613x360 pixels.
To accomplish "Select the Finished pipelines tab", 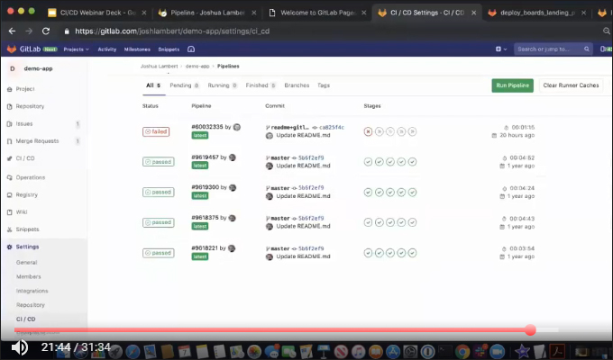I will (x=257, y=85).
